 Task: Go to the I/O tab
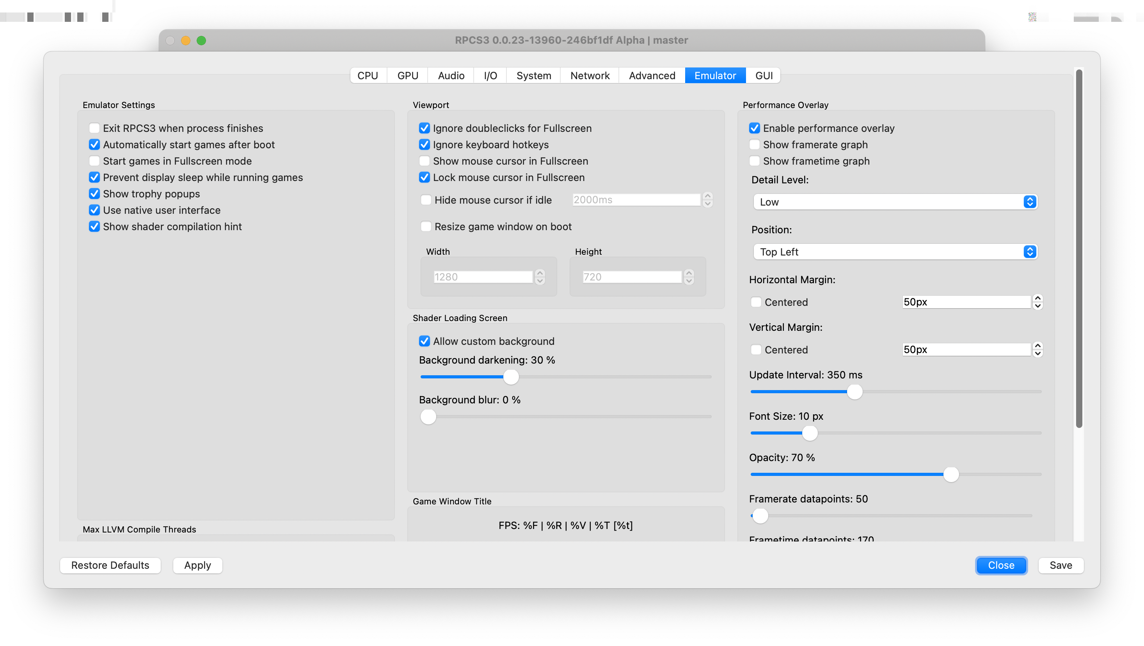point(490,75)
